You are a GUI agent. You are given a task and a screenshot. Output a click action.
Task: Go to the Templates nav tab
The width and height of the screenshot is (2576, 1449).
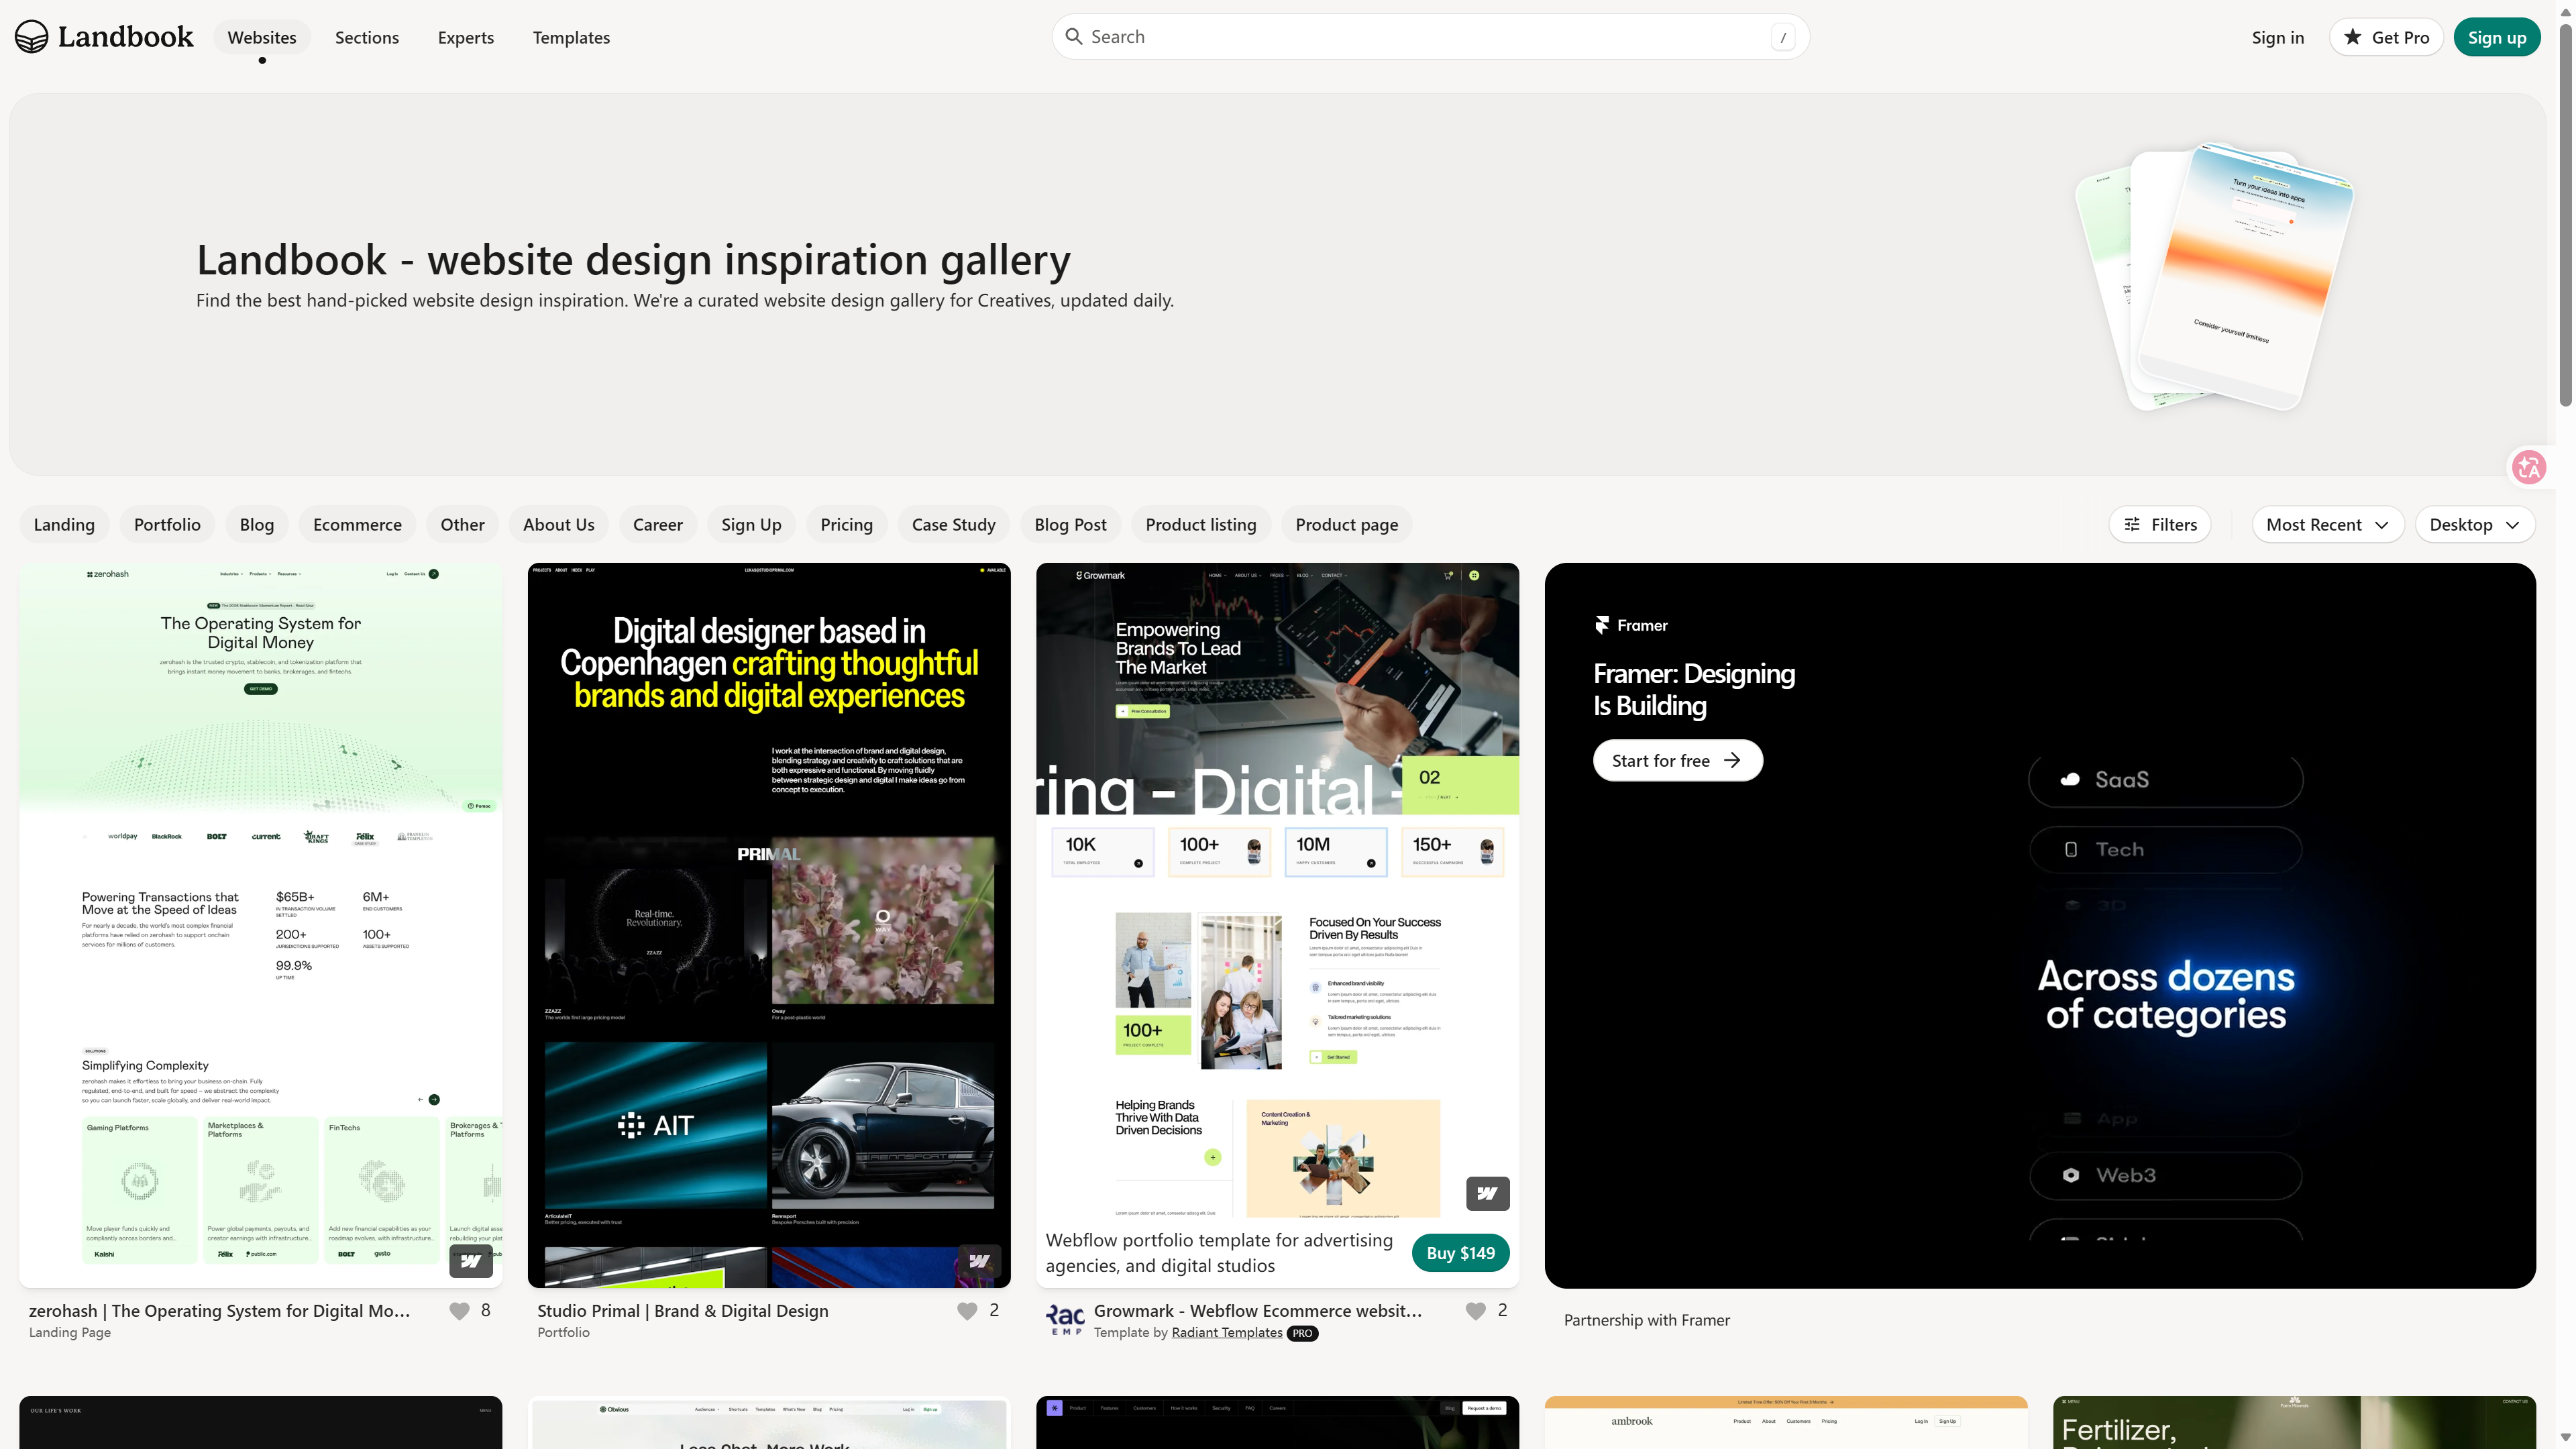(571, 38)
